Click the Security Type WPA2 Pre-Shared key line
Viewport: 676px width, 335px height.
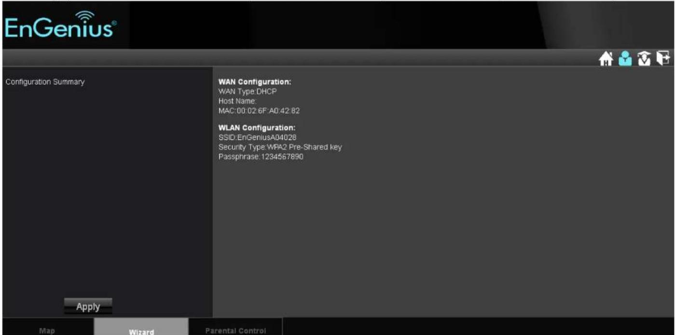pos(280,147)
